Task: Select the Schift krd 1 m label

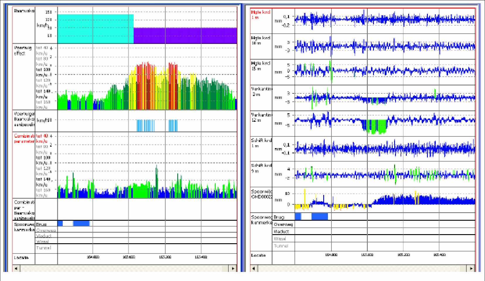Action: click(261, 143)
